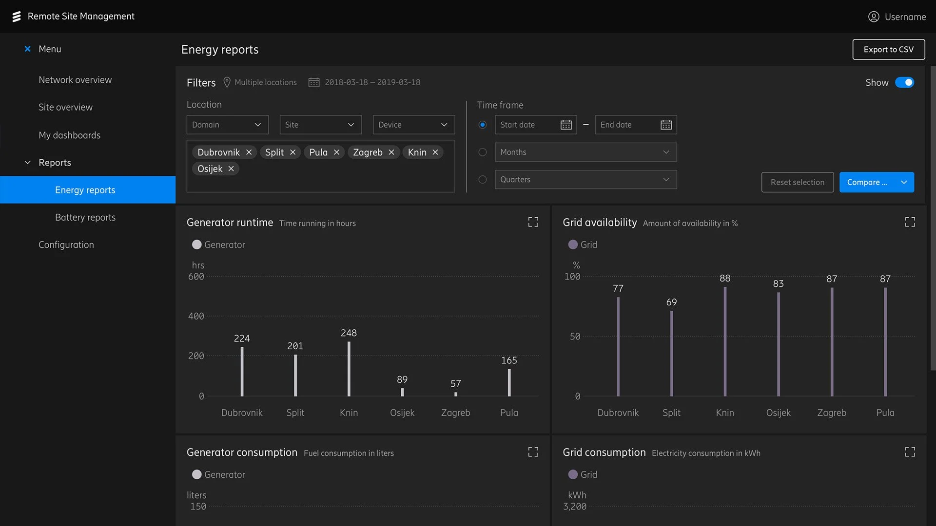Maximize the Grid consumption panel
This screenshot has height=526, width=936.
point(910,452)
